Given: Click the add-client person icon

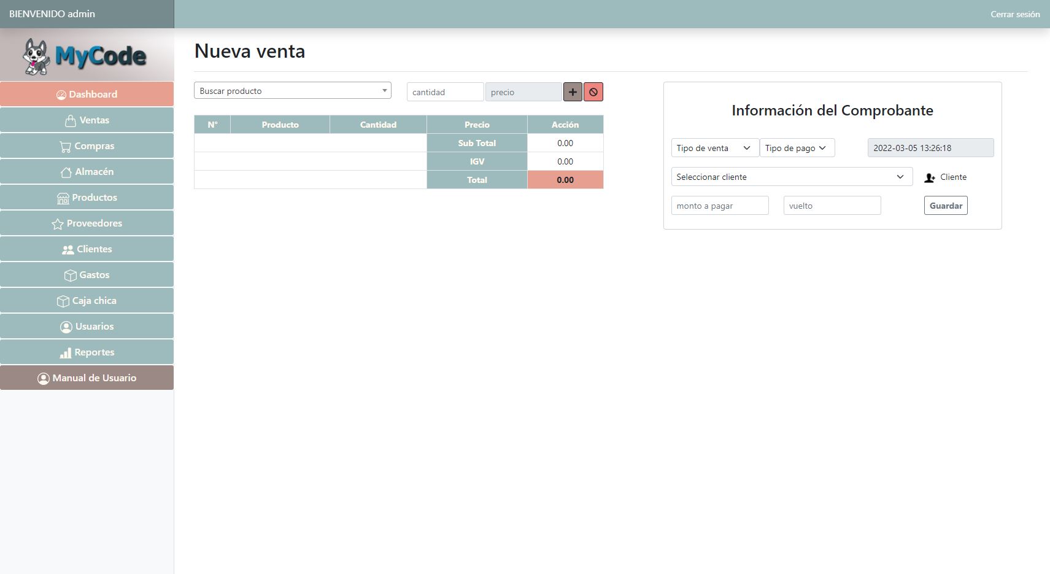Looking at the screenshot, I should coord(930,177).
